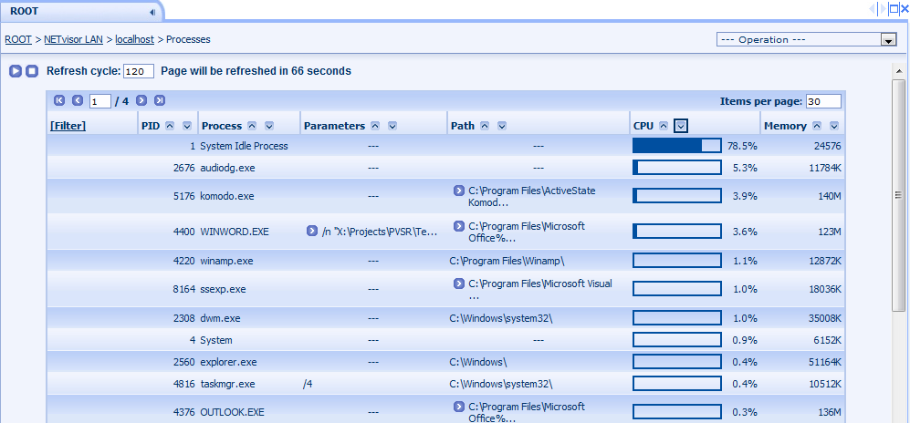Expand the komodo.exe path arrow
The height and width of the screenshot is (423, 910).
click(458, 191)
